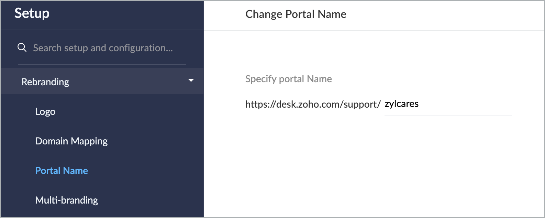
Task: Select the Portal Name menu item
Action: (62, 171)
